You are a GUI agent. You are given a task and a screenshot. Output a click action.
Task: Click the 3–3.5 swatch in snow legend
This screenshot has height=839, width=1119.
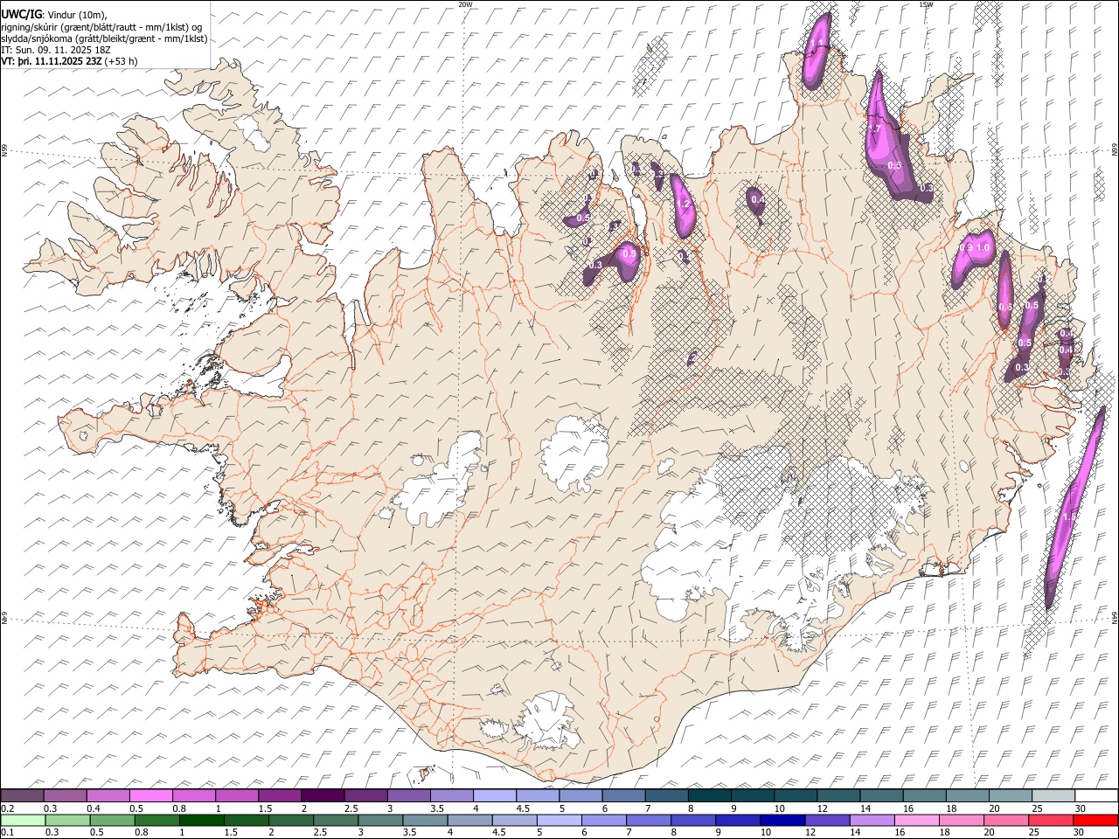(x=408, y=796)
